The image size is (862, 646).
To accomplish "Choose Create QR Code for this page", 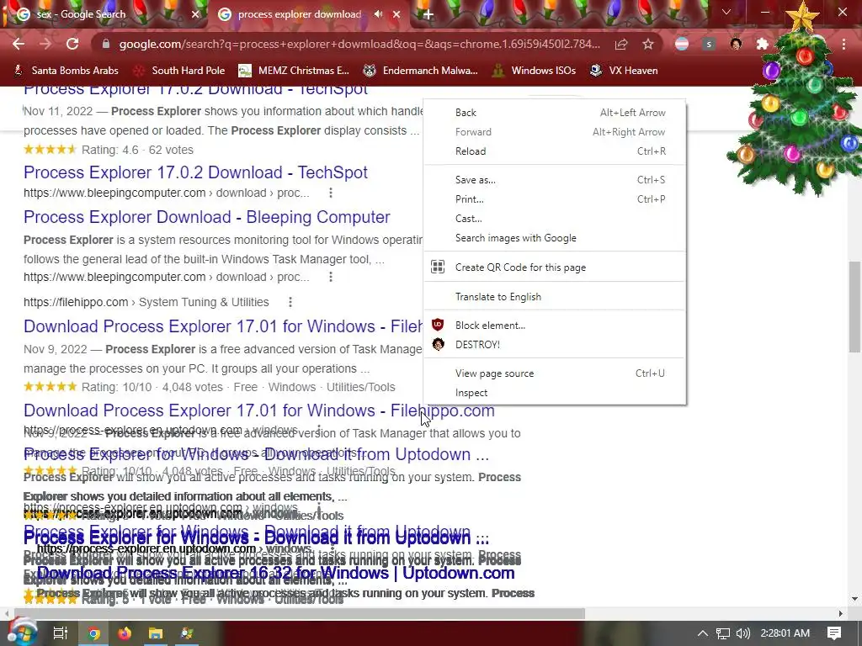I will 555,267.
